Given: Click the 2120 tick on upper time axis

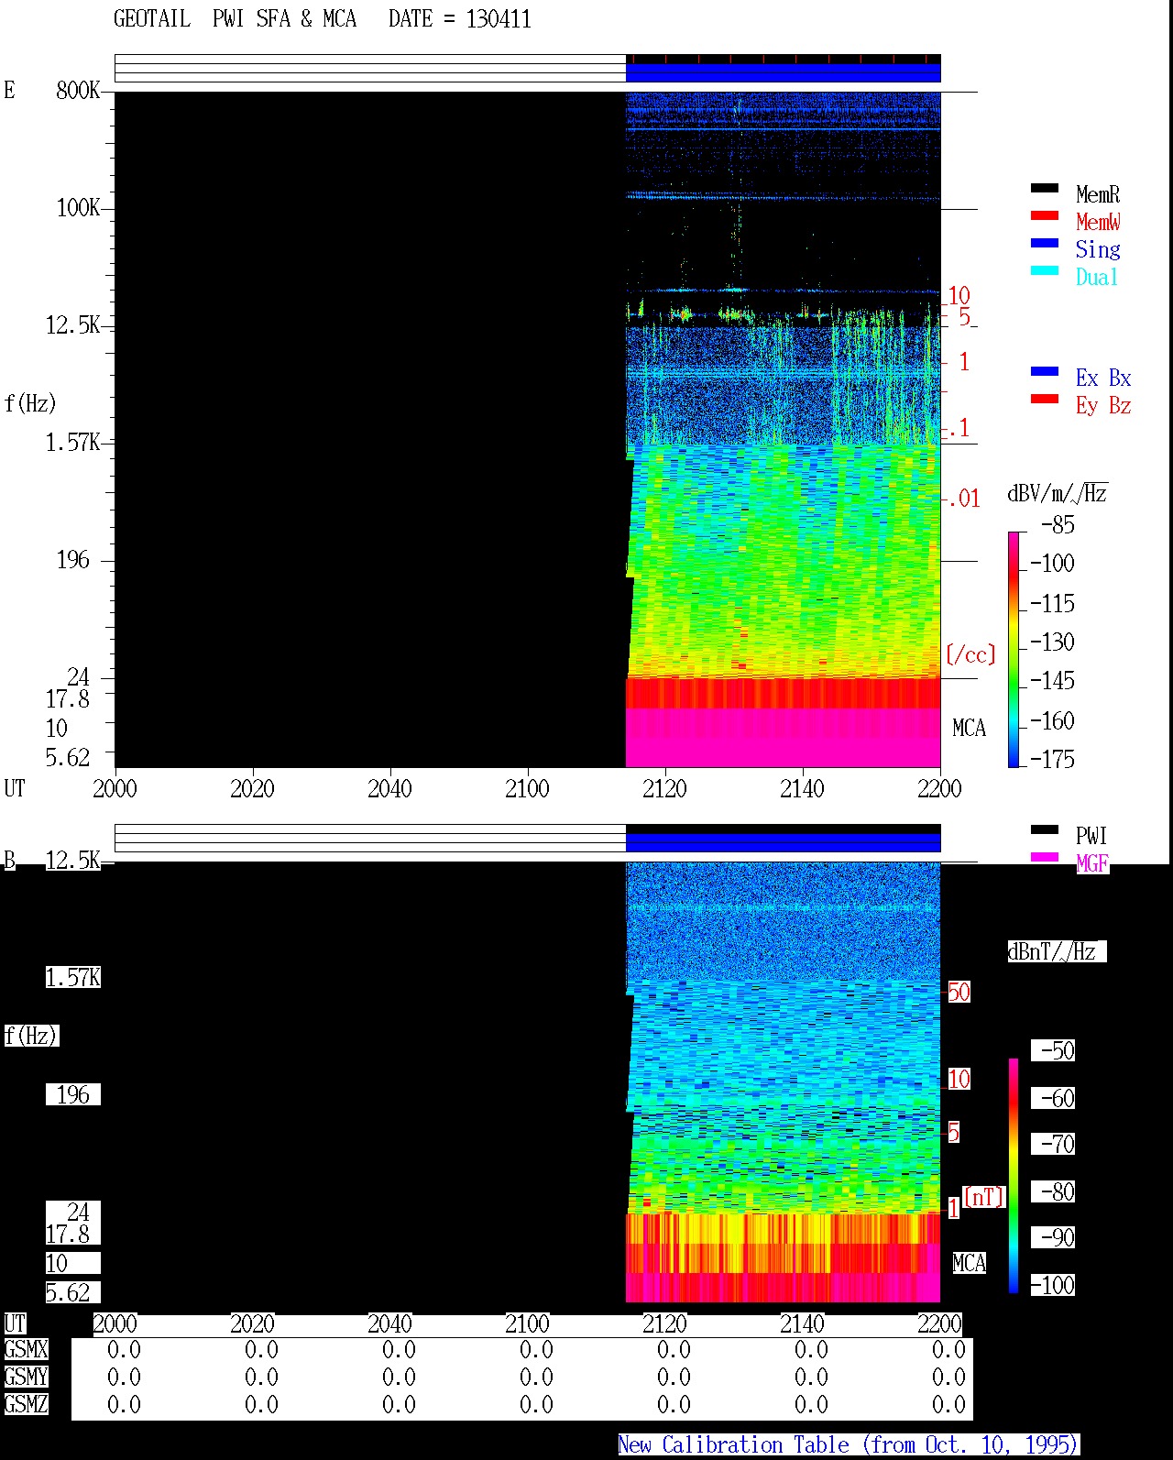Looking at the screenshot, I should click(x=664, y=789).
